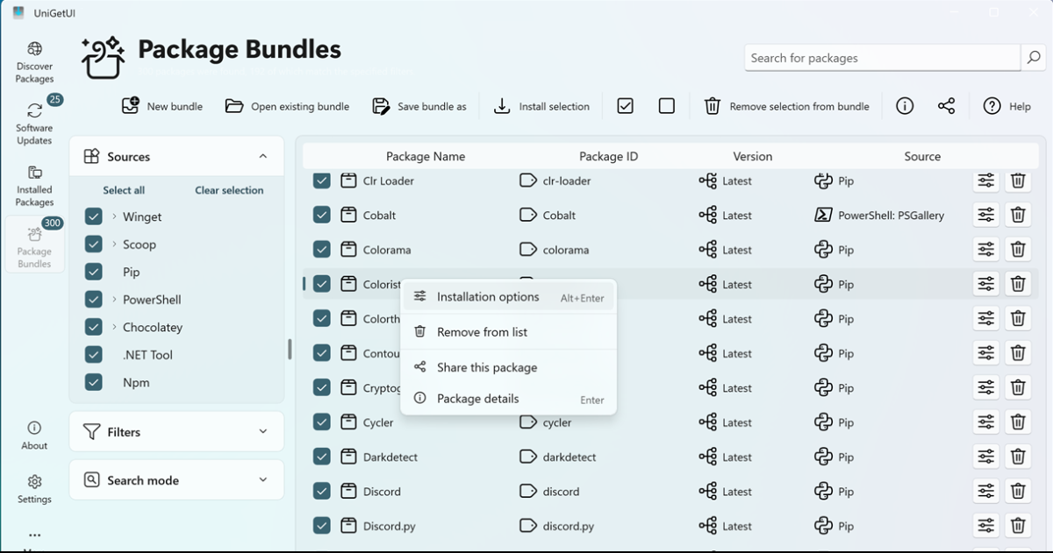Image resolution: width=1053 pixels, height=553 pixels.
Task: Click the search magnifier button
Action: click(x=1034, y=58)
